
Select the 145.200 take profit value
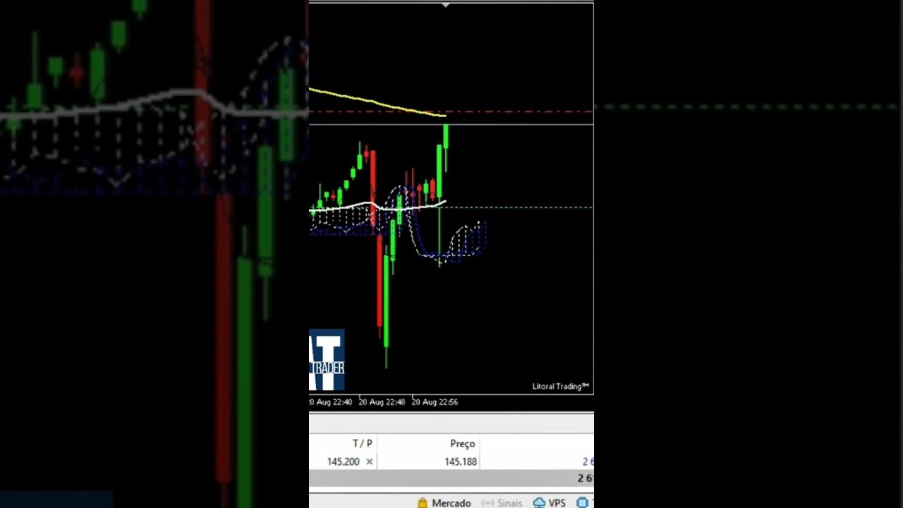(x=343, y=461)
